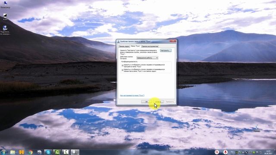Launch the orange H taskbar application
The width and height of the screenshot is (276, 155).
click(x=22, y=152)
